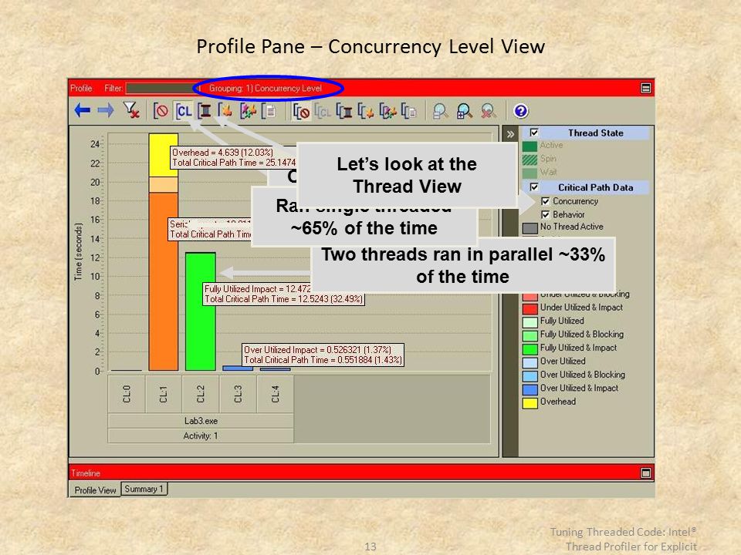
Task: Click the Over Utilized & Blocking swatch
Action: pyautogui.click(x=530, y=376)
